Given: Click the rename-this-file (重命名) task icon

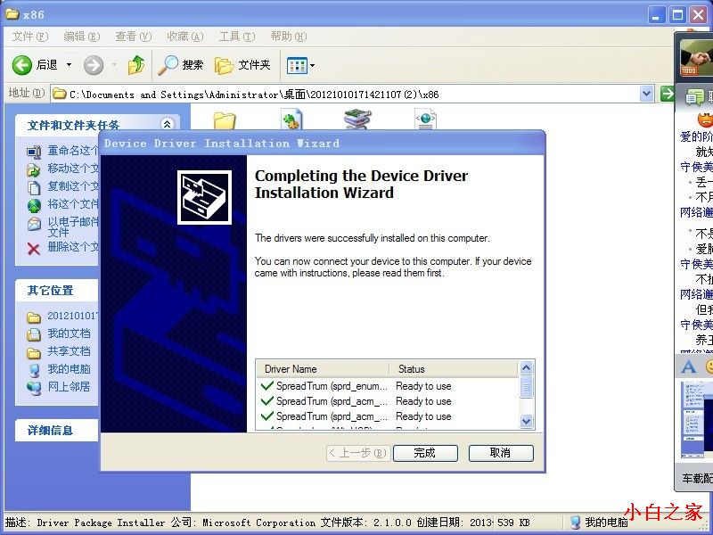Looking at the screenshot, I should (34, 152).
